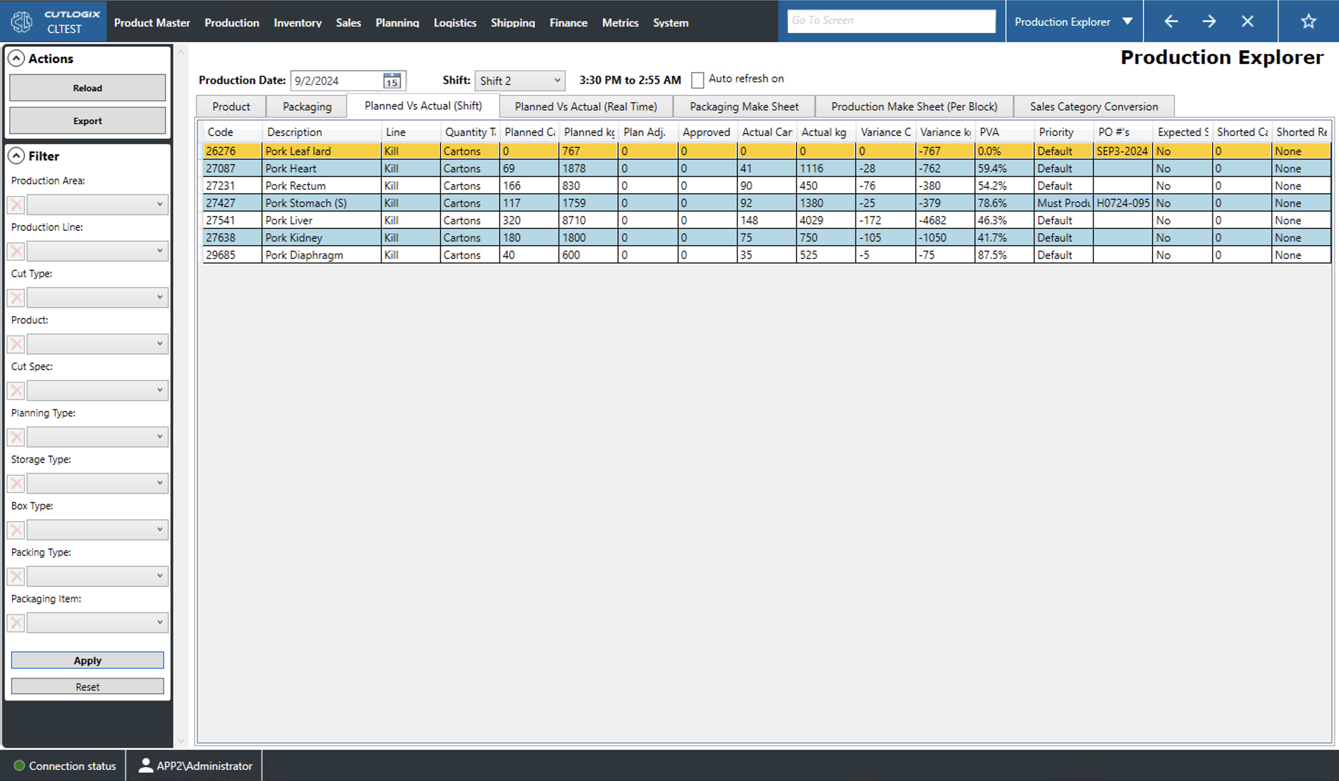1339x781 pixels.
Task: Open the Production Line dropdown
Action: [97, 251]
